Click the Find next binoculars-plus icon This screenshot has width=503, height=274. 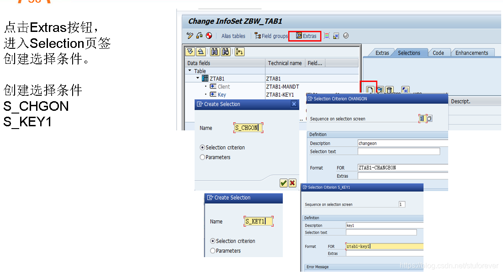[226, 52]
